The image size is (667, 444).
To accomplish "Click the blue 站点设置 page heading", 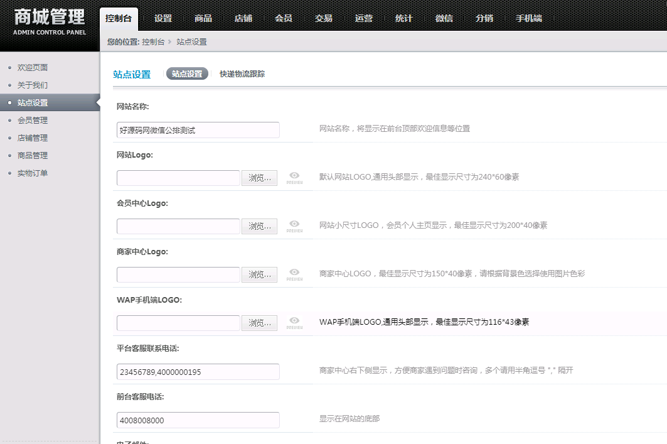I will tap(132, 75).
